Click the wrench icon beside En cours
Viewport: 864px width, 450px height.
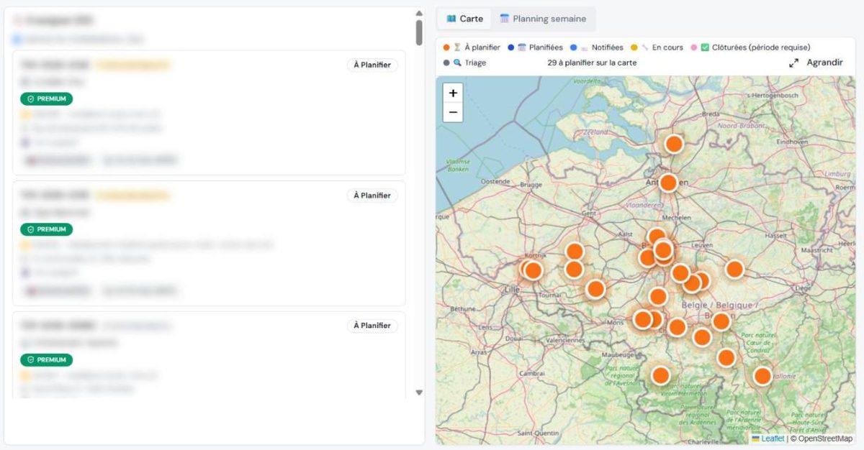coord(645,47)
